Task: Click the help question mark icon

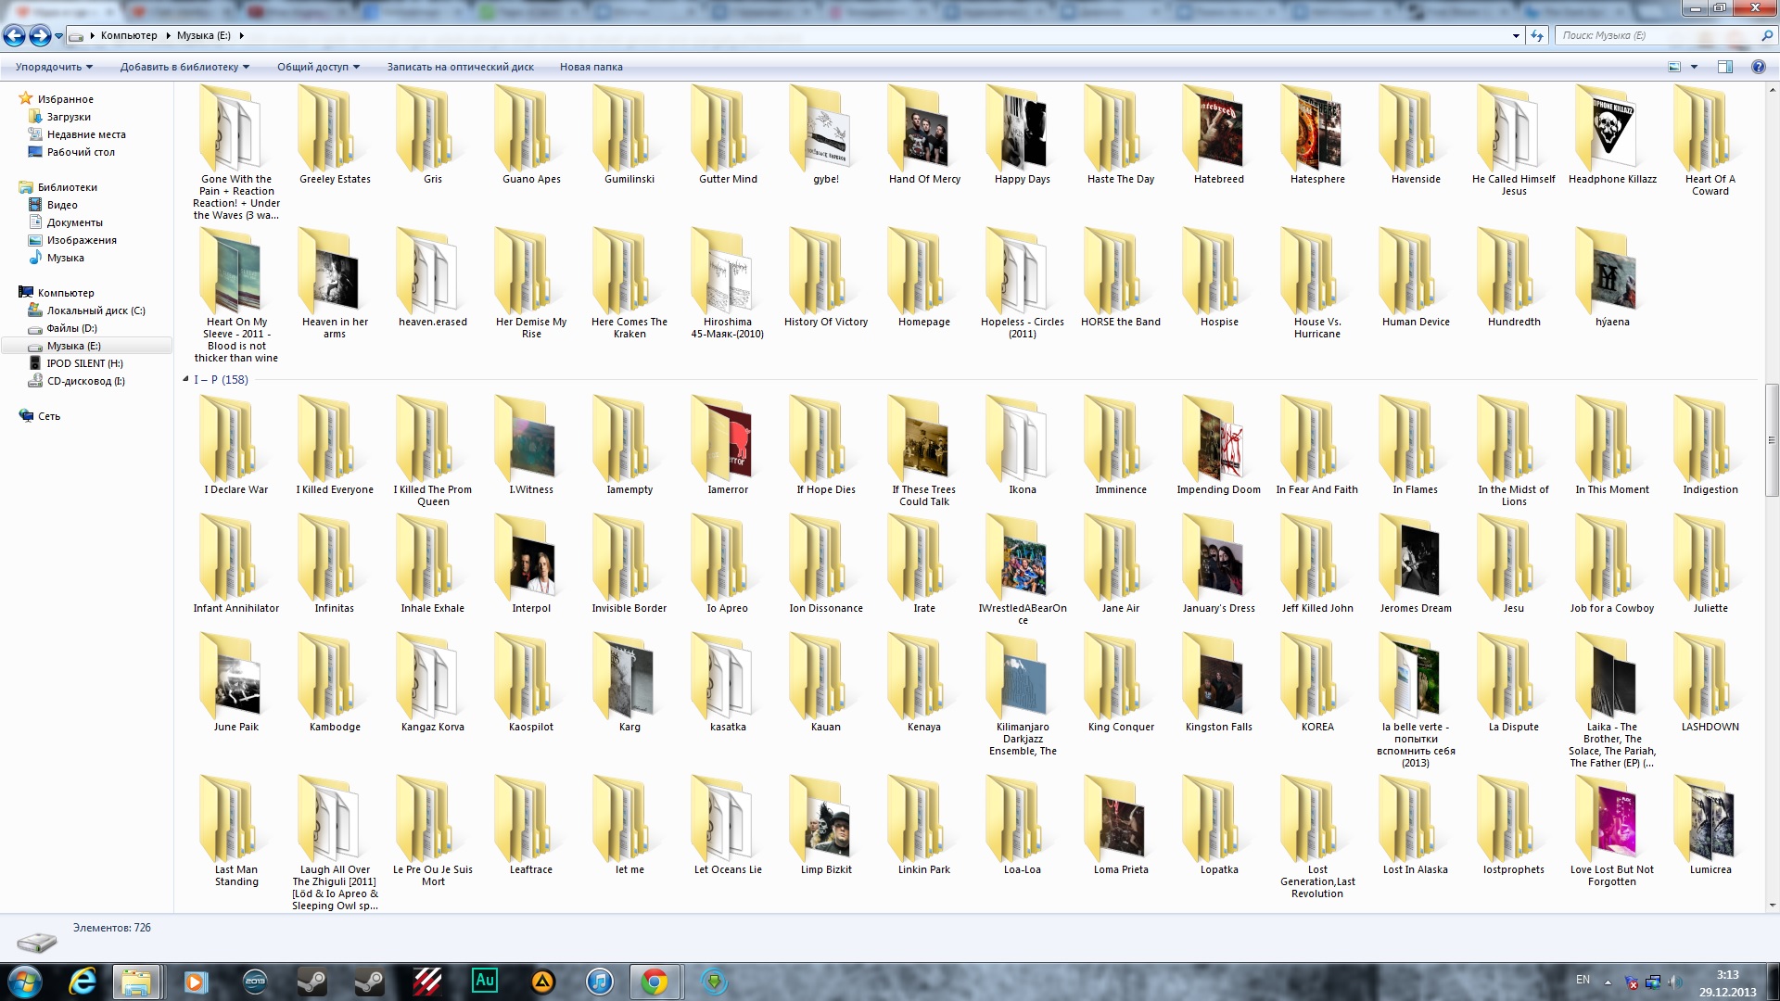Action: click(1758, 67)
